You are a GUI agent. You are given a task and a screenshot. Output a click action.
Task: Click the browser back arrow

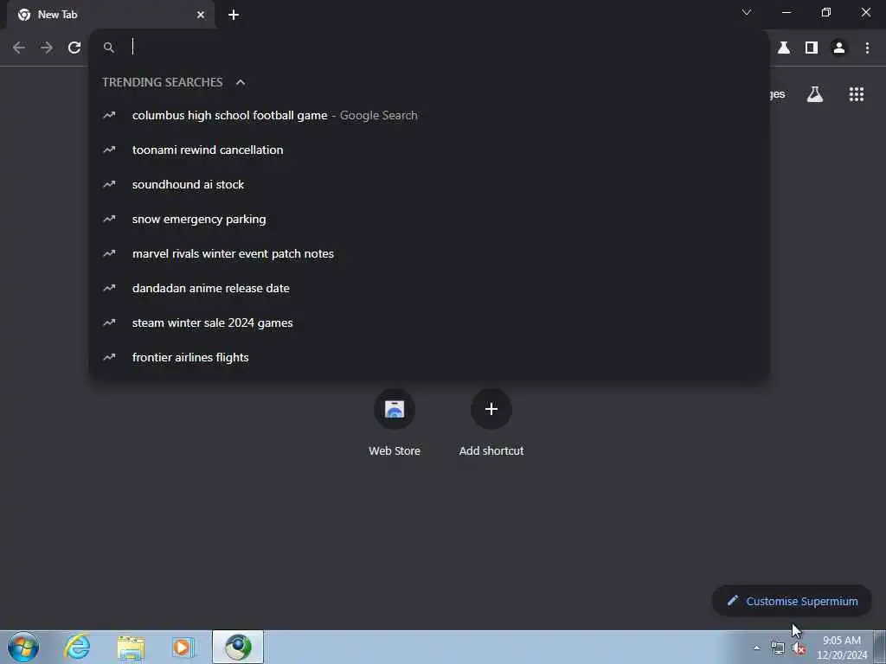(x=19, y=48)
